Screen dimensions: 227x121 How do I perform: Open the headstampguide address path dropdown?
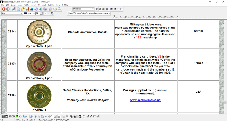tap(109, 13)
